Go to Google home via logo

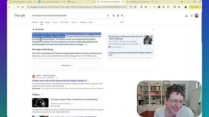pos(20,15)
